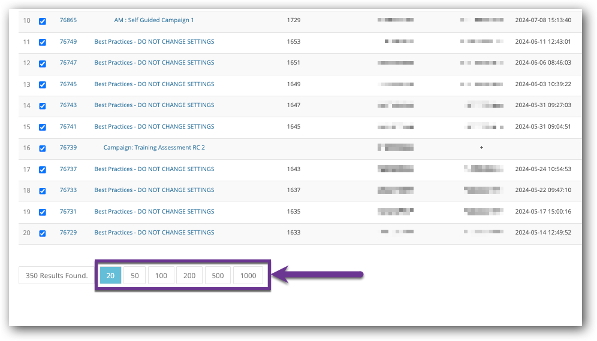This screenshot has width=597, height=341.
Task: Show 50 results per page
Action: pyautogui.click(x=135, y=276)
